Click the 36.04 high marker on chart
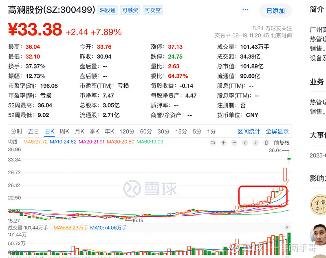Screen dimensions: 326x258 [275, 151]
